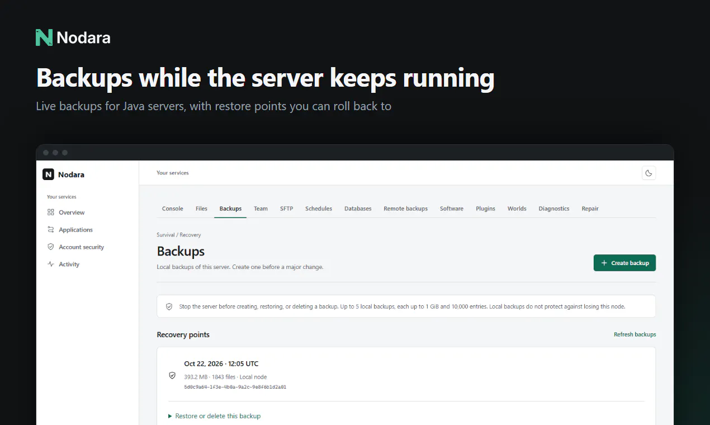Click the '393.2 MB · 1843 files · Local node' details
Image resolution: width=710 pixels, height=425 pixels.
click(x=225, y=377)
